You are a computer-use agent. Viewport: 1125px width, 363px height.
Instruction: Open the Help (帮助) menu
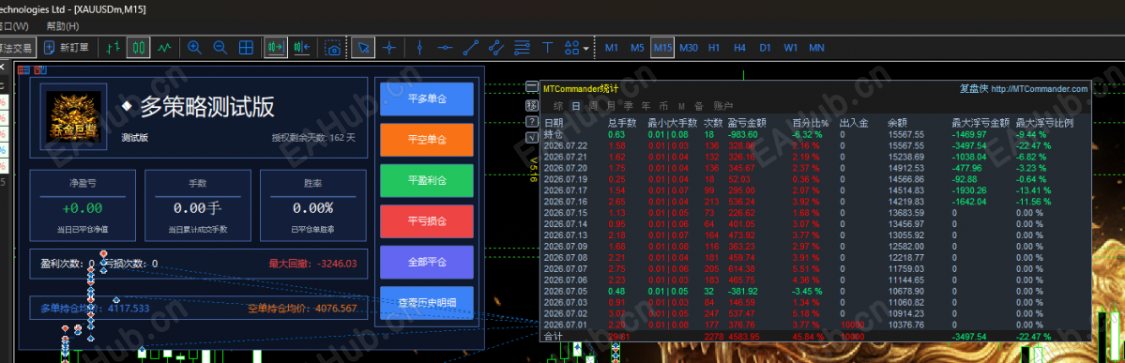point(63,26)
